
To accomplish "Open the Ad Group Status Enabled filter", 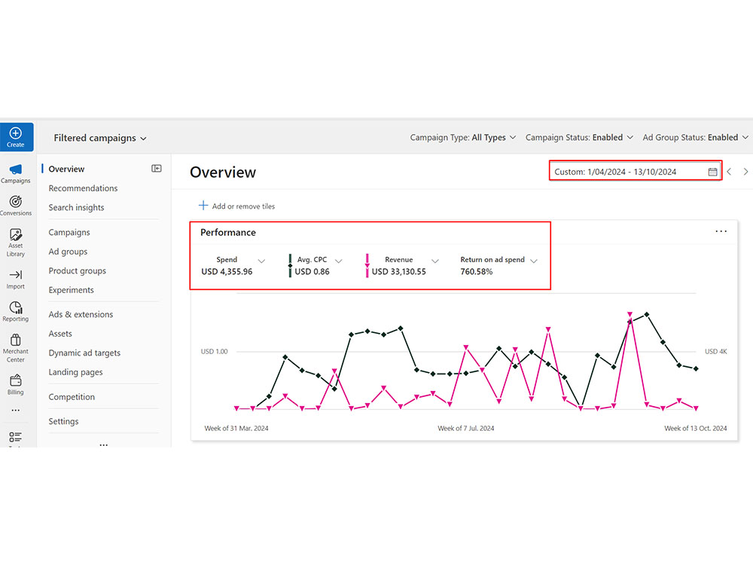I will (695, 137).
